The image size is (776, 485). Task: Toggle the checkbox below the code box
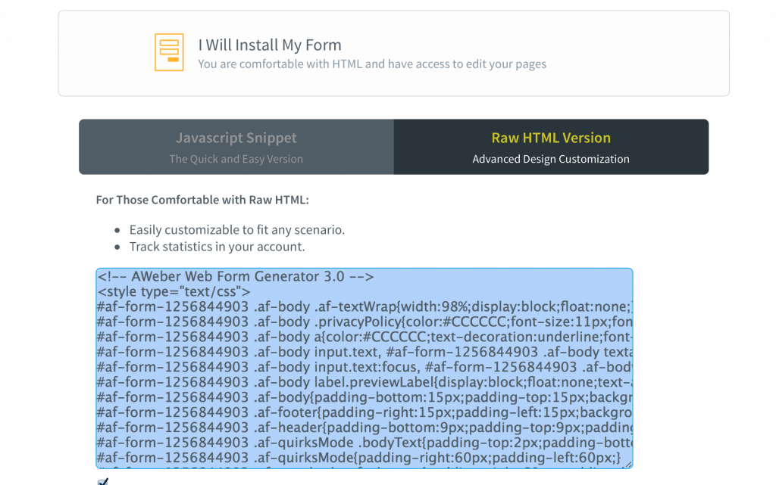point(103,482)
